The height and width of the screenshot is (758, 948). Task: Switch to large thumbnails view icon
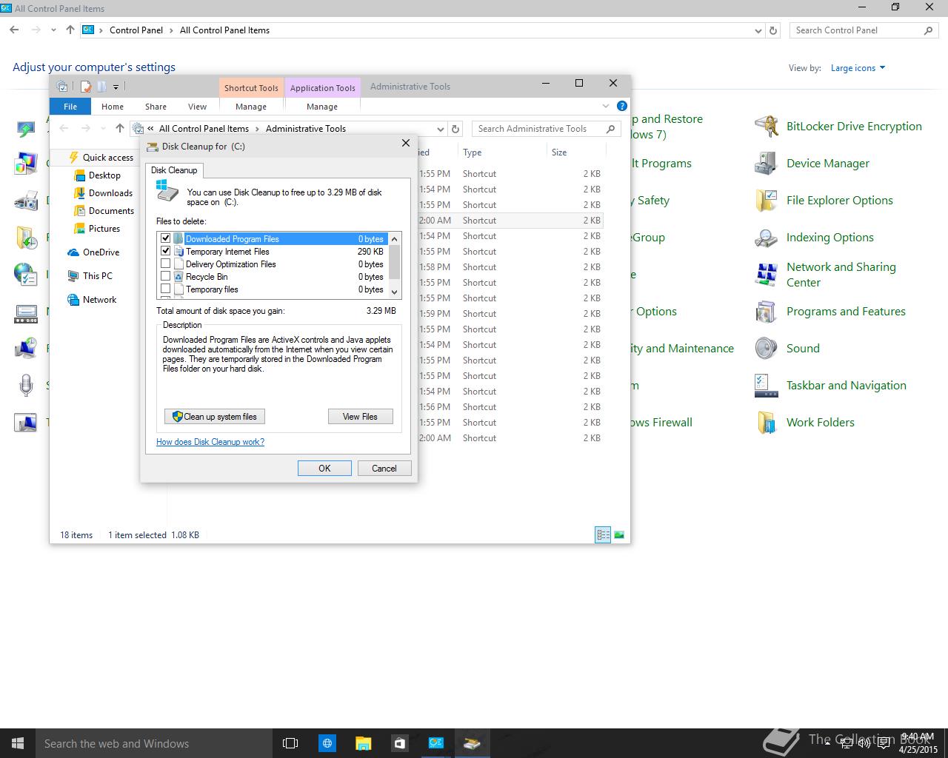coord(619,534)
